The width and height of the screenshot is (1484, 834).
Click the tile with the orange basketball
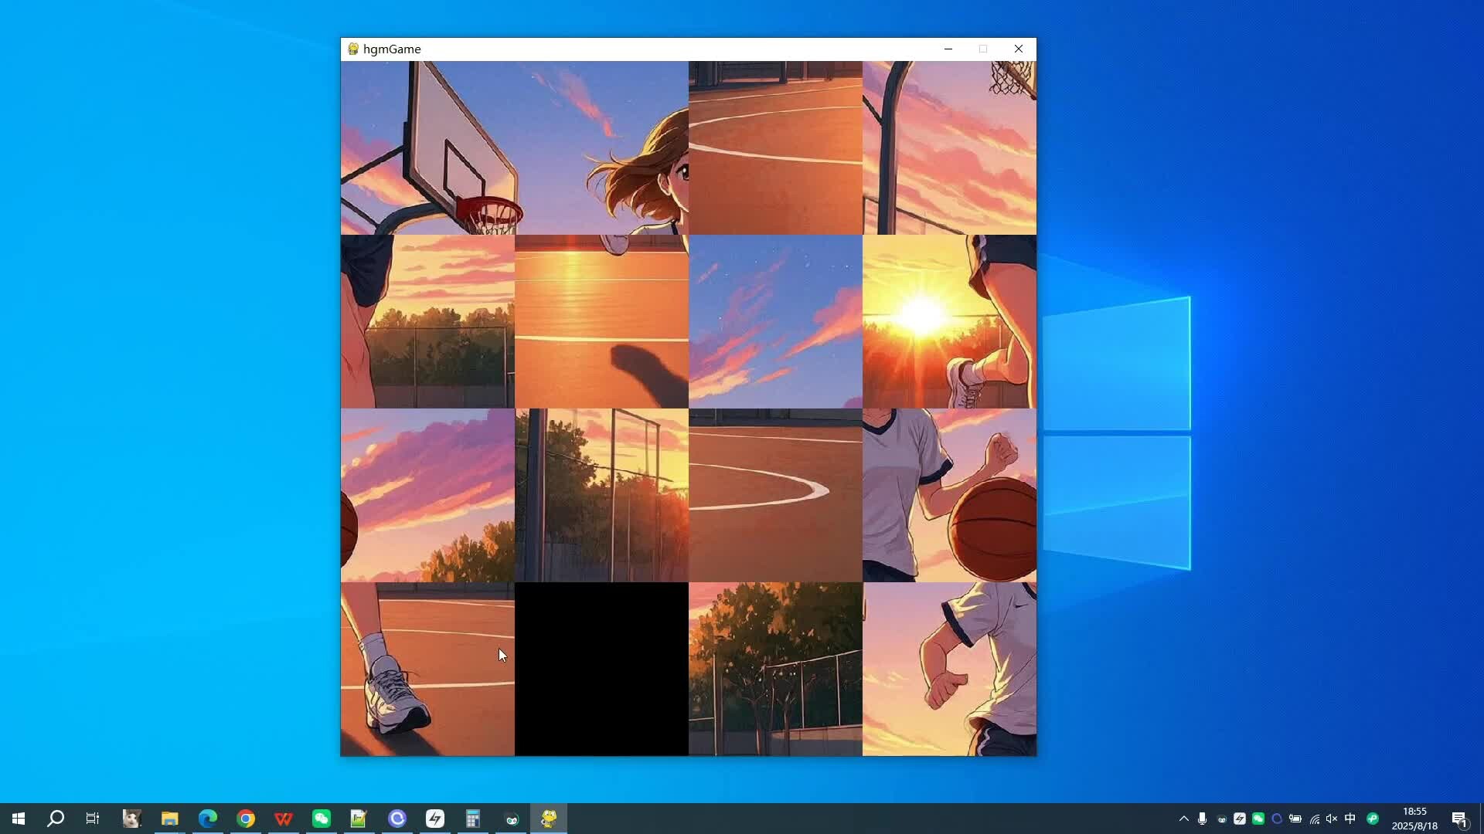coord(949,495)
